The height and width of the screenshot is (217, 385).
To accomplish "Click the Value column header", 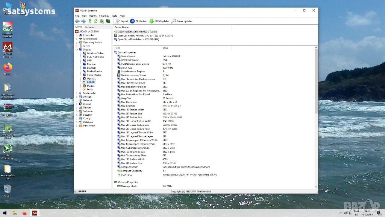I will pyautogui.click(x=165, y=48).
